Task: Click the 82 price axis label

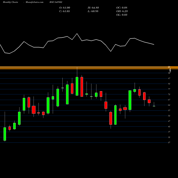Action: coord(169,84)
